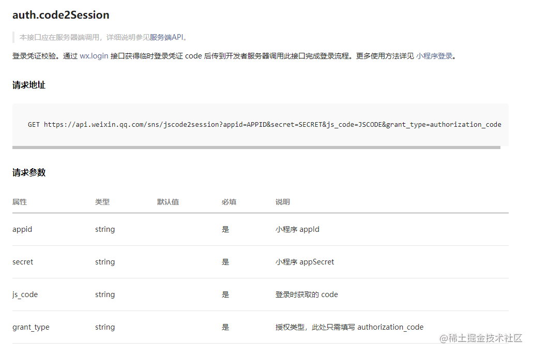Click the 请求参数 section heading

pos(28,172)
